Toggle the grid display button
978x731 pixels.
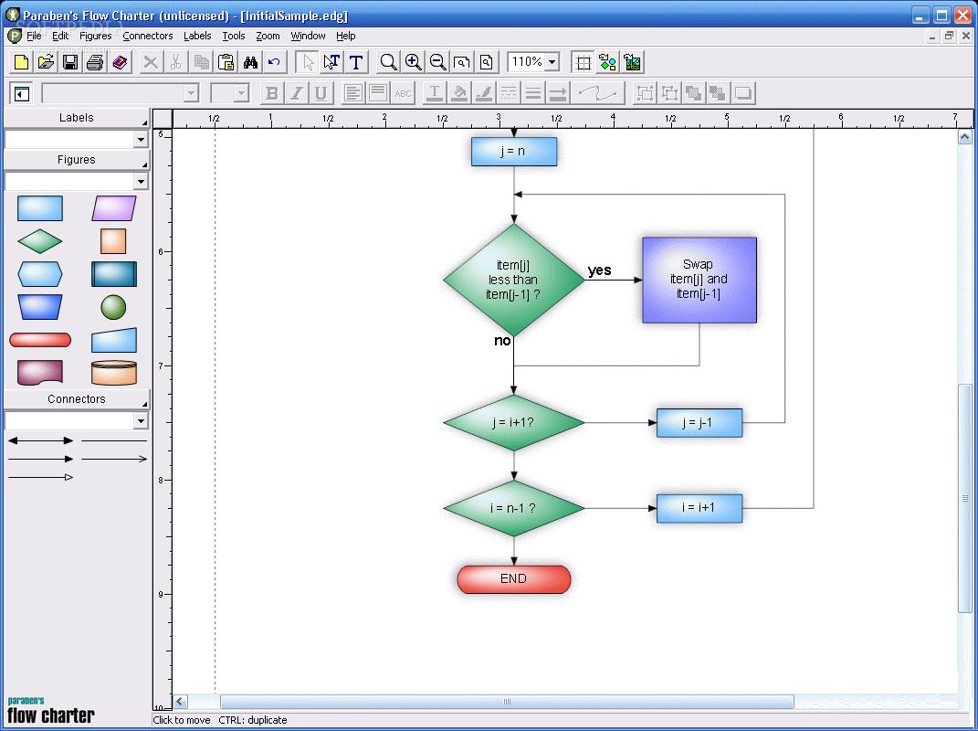point(583,62)
